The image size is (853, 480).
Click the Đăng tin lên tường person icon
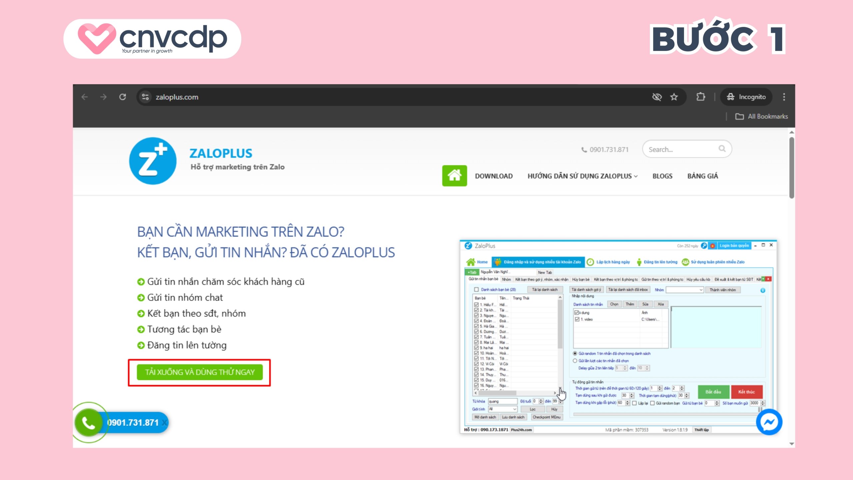pyautogui.click(x=639, y=262)
